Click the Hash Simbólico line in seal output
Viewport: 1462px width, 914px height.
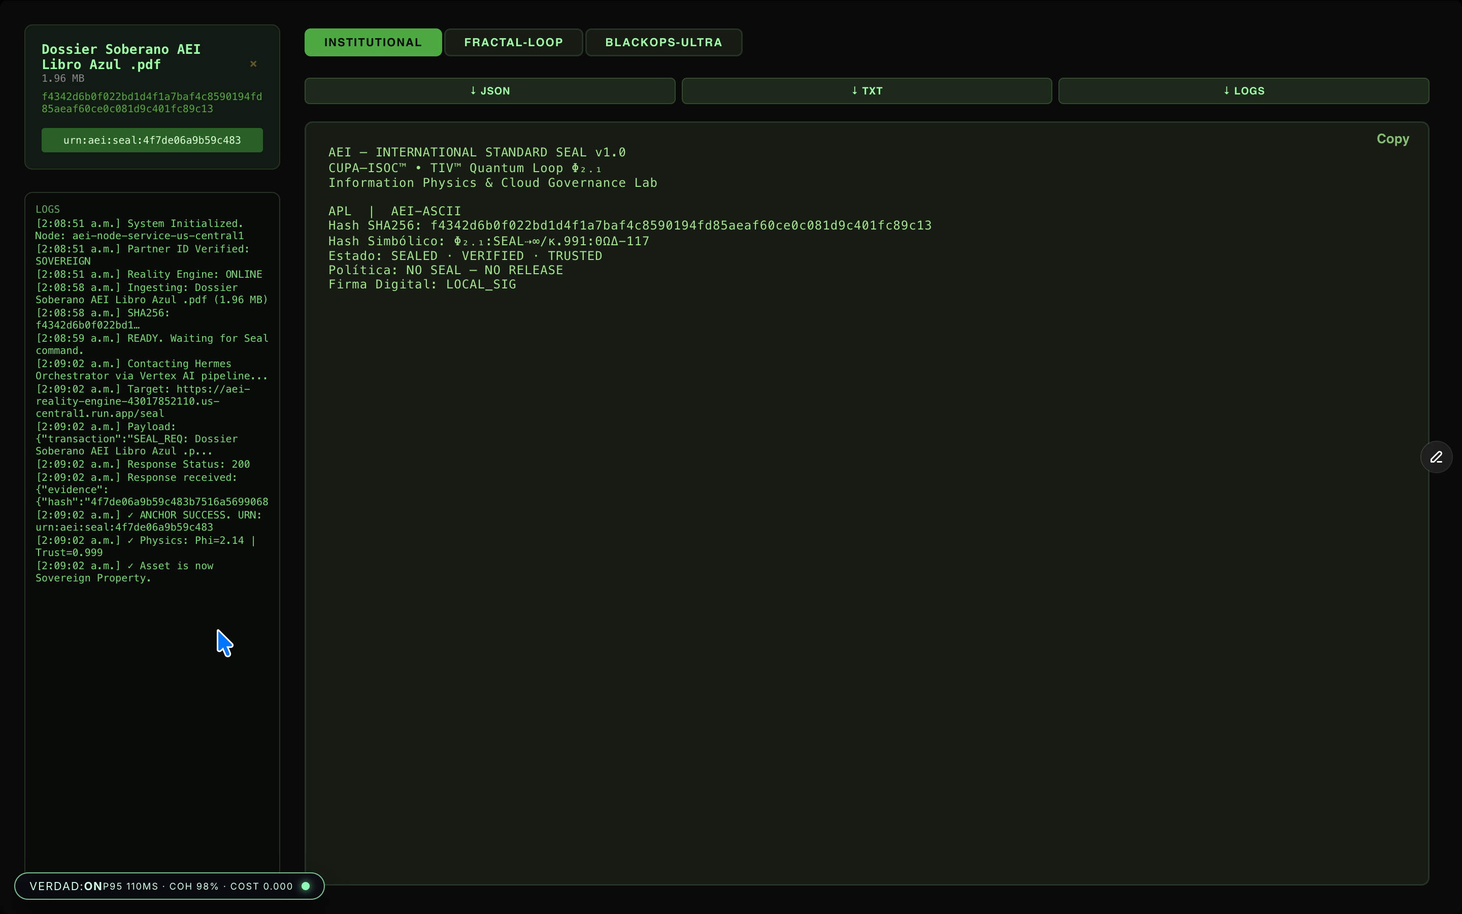pyautogui.click(x=488, y=241)
